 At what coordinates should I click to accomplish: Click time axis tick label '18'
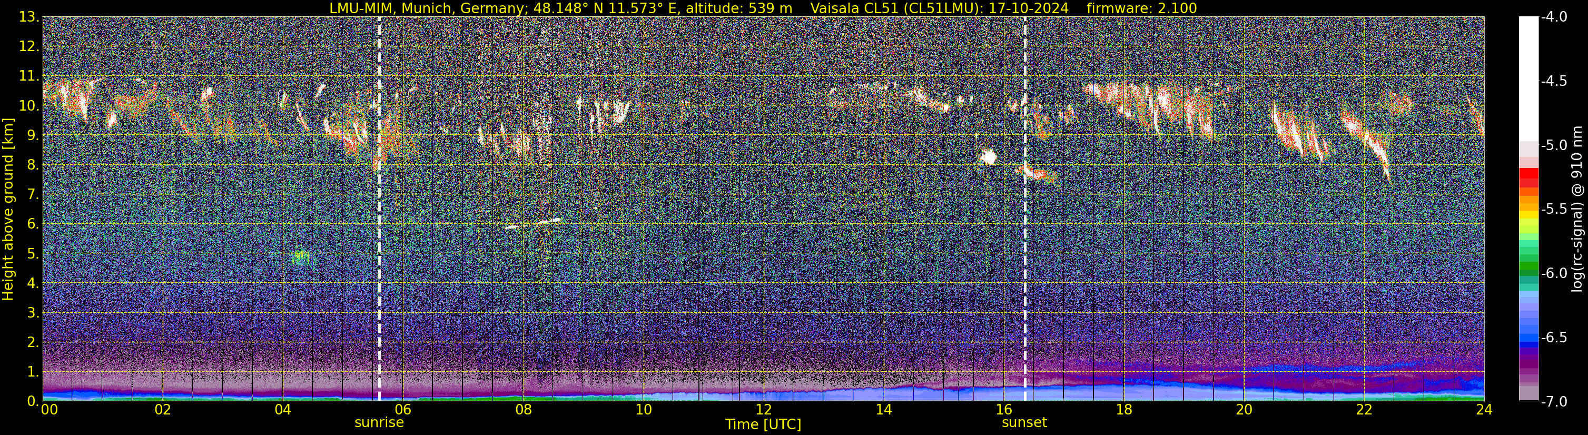[x=1124, y=410]
